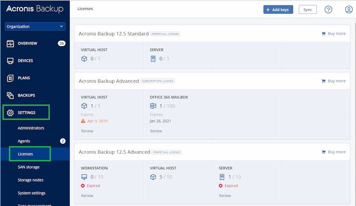356x206 pixels.
Task: Open Storage nodes settings
Action: (x=31, y=180)
